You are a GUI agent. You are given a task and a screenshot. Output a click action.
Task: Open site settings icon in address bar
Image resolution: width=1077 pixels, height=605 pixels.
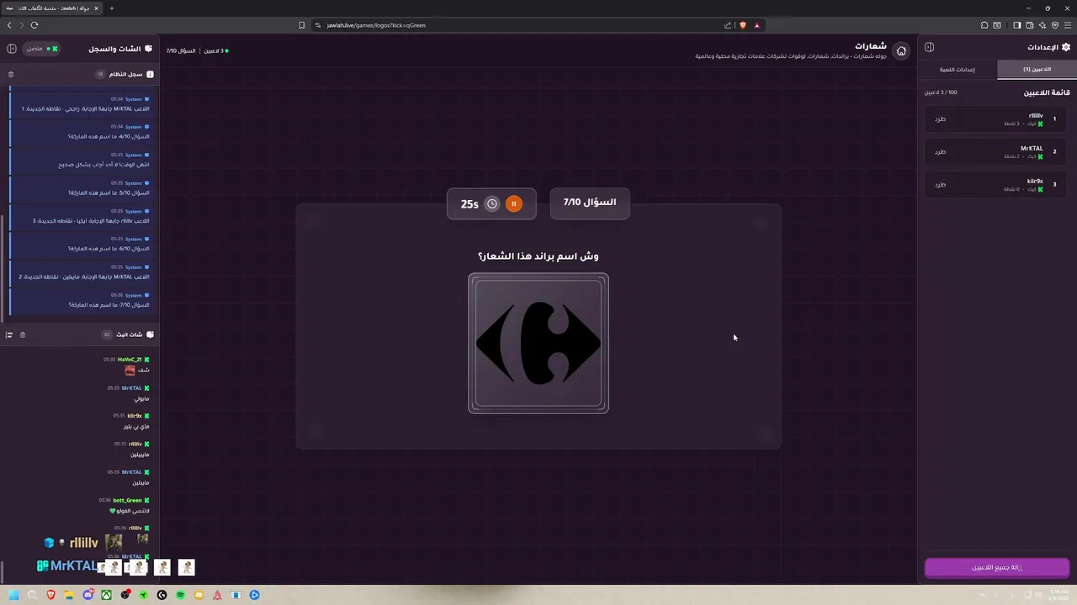pyautogui.click(x=319, y=25)
